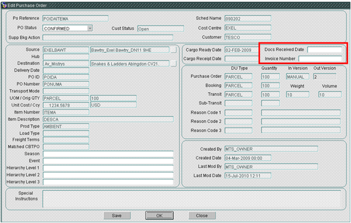
Task: Click the OK button
Action: (x=159, y=216)
